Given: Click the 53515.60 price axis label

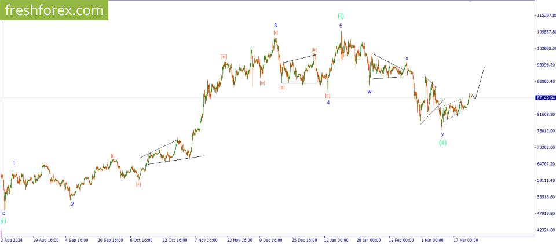Looking at the screenshot, I should (x=546, y=197).
